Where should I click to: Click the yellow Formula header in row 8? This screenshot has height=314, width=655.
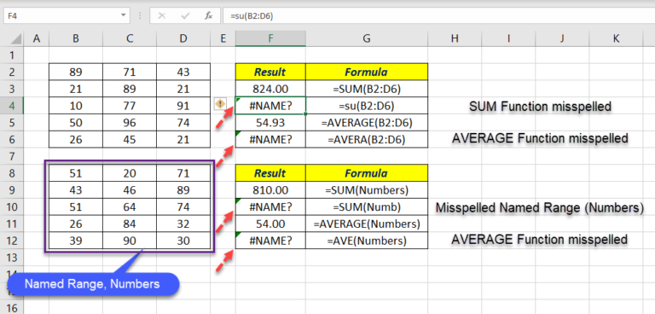367,173
